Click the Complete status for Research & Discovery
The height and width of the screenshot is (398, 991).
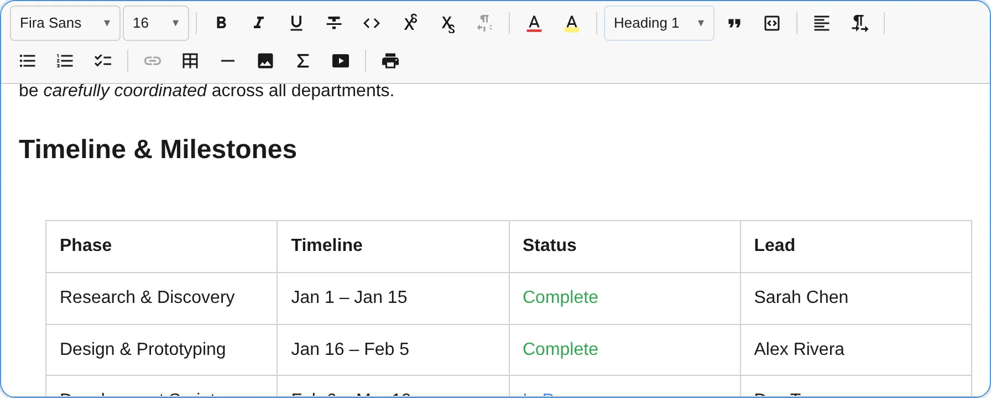click(560, 297)
